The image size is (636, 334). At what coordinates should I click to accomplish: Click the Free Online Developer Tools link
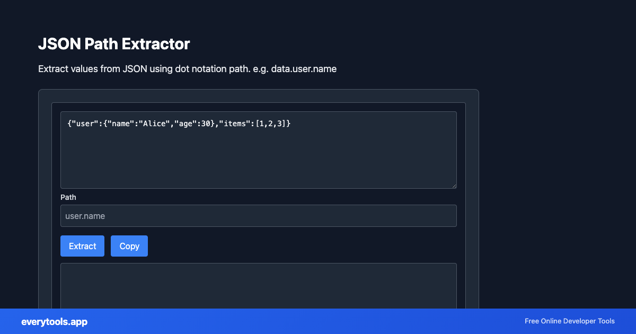click(x=569, y=321)
